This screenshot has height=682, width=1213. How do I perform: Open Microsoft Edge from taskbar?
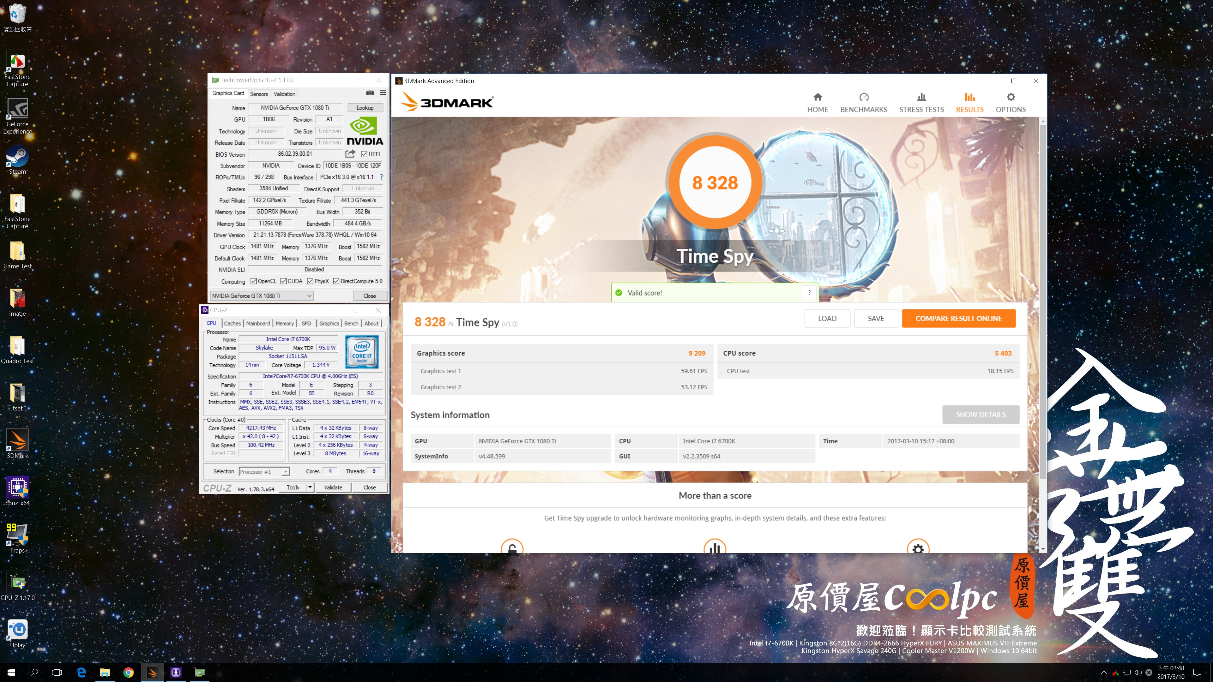[x=81, y=673]
